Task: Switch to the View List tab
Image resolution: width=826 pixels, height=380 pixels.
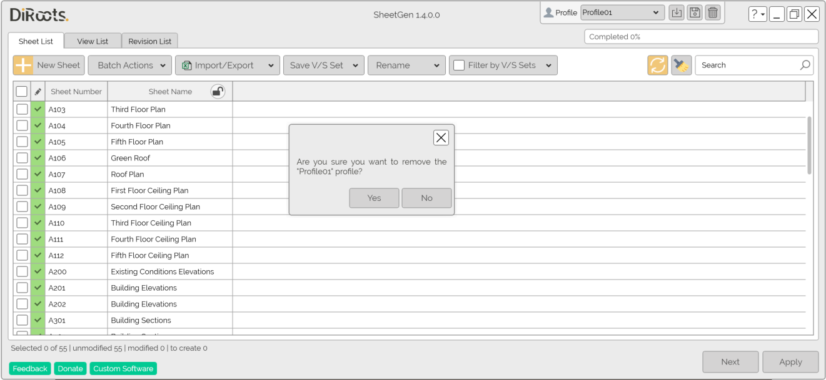Action: pos(93,41)
